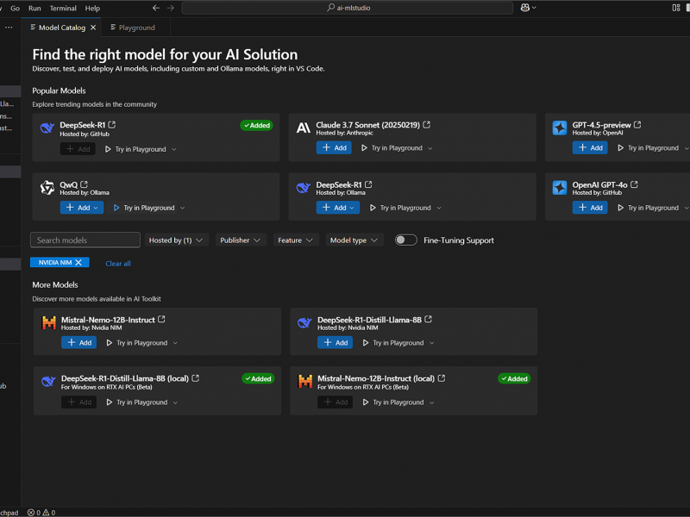Open the Hosted by filter dropdown
The width and height of the screenshot is (690, 517).
(x=176, y=240)
